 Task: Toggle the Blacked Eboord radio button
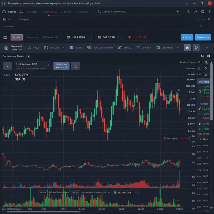coord(198,62)
